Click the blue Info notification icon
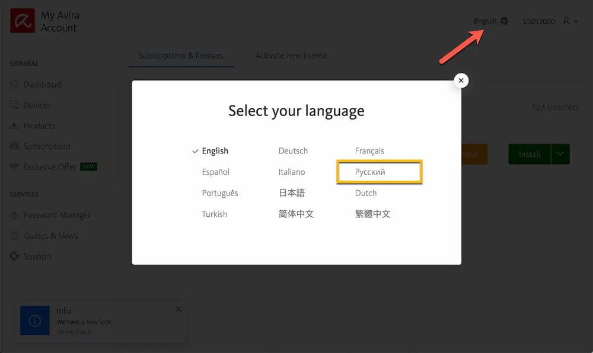 35,320
